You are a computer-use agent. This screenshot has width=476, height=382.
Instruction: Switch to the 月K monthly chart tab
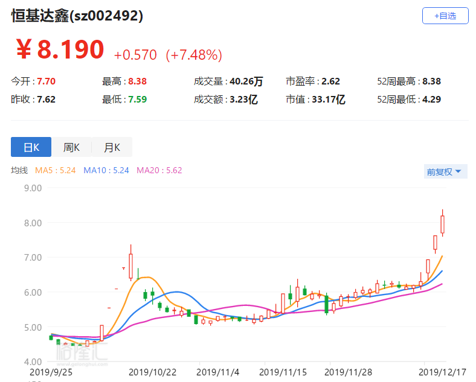click(x=112, y=147)
